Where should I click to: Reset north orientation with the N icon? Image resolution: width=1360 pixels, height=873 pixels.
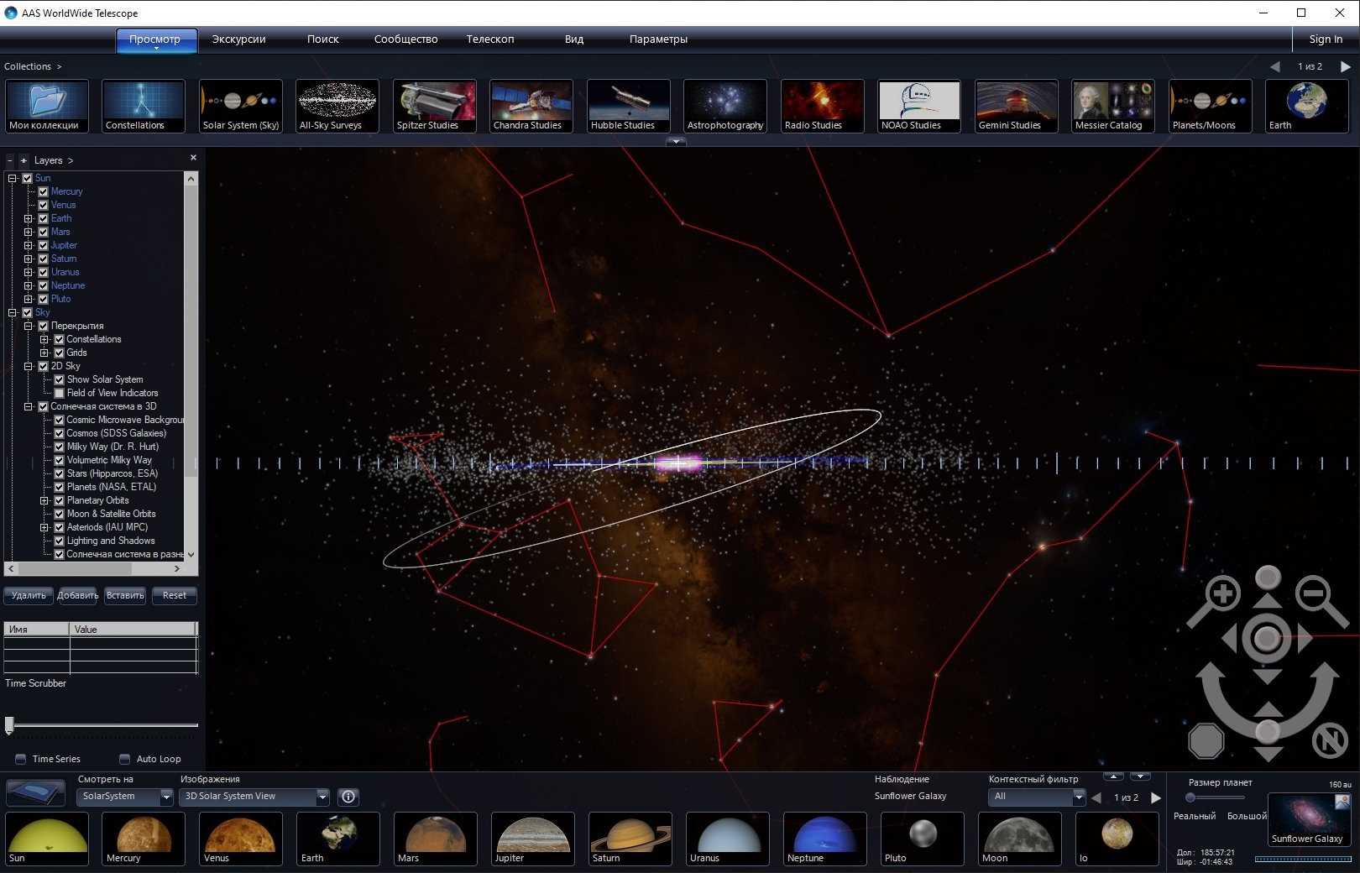pos(1330,741)
